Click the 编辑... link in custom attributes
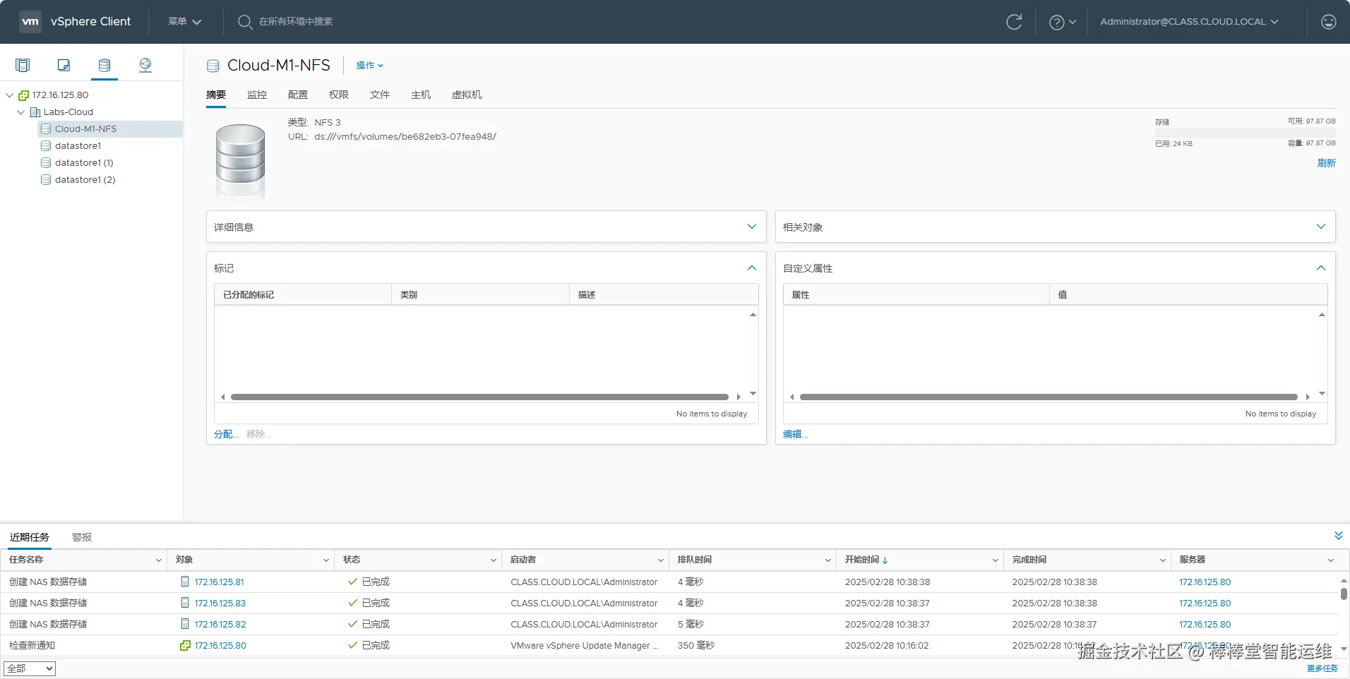 point(796,434)
